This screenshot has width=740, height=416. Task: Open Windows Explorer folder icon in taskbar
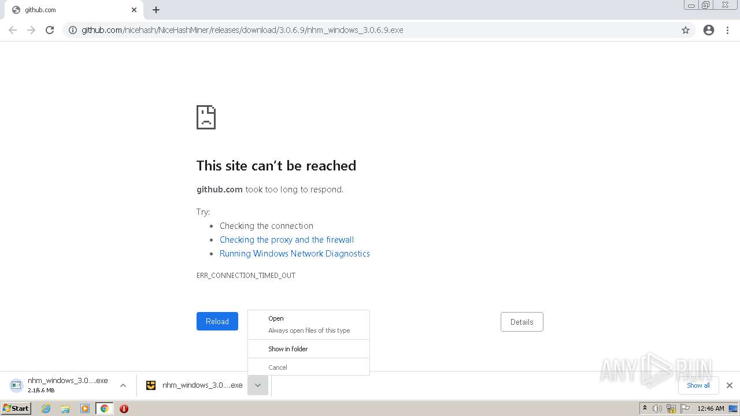pos(65,408)
